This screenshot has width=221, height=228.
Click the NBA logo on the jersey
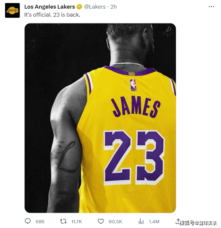133,85
